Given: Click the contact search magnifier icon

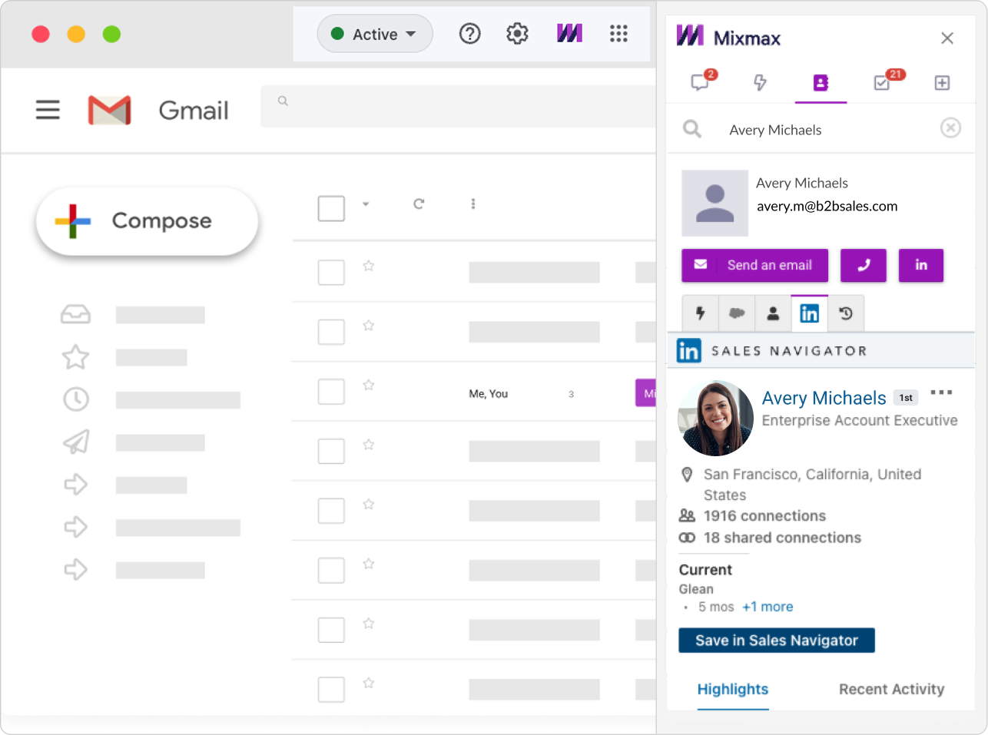Looking at the screenshot, I should click(692, 129).
